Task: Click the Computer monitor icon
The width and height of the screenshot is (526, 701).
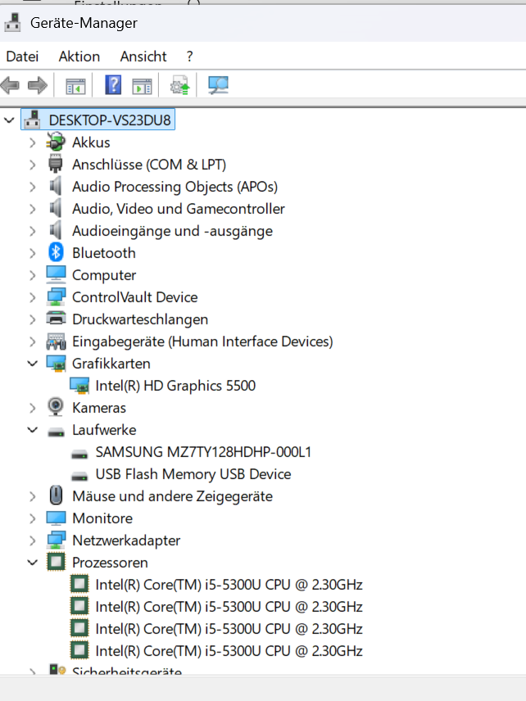Action: (x=56, y=274)
